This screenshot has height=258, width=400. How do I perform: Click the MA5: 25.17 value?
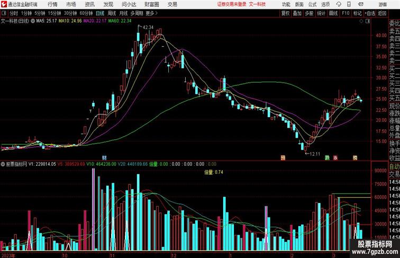[x=47, y=21]
